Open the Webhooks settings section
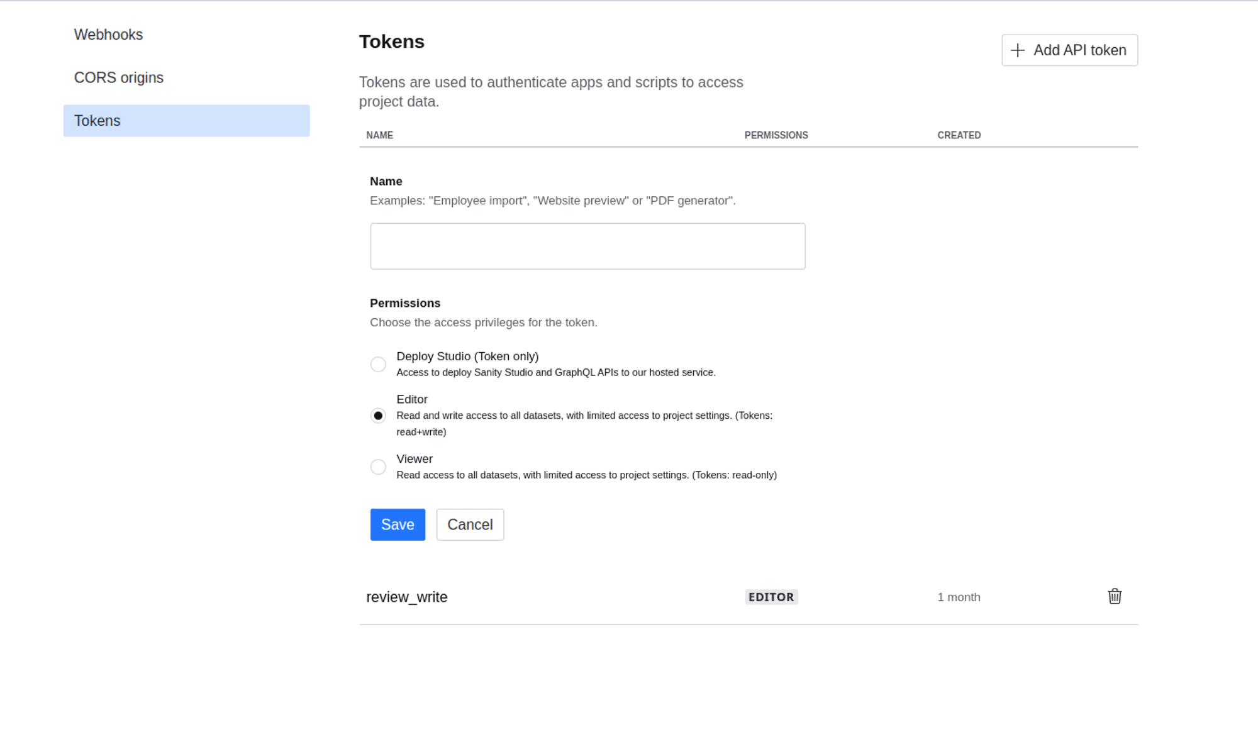 (108, 35)
